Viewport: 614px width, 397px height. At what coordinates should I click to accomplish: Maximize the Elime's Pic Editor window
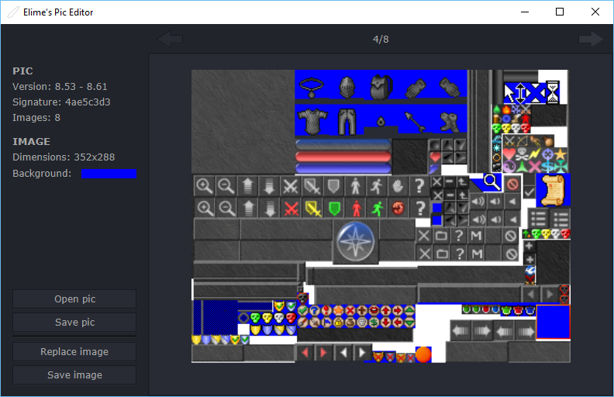[560, 12]
